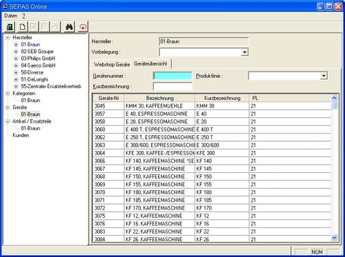Expand the 03-Philips GmbH tree node
The image size is (345, 257).
click(x=16, y=59)
